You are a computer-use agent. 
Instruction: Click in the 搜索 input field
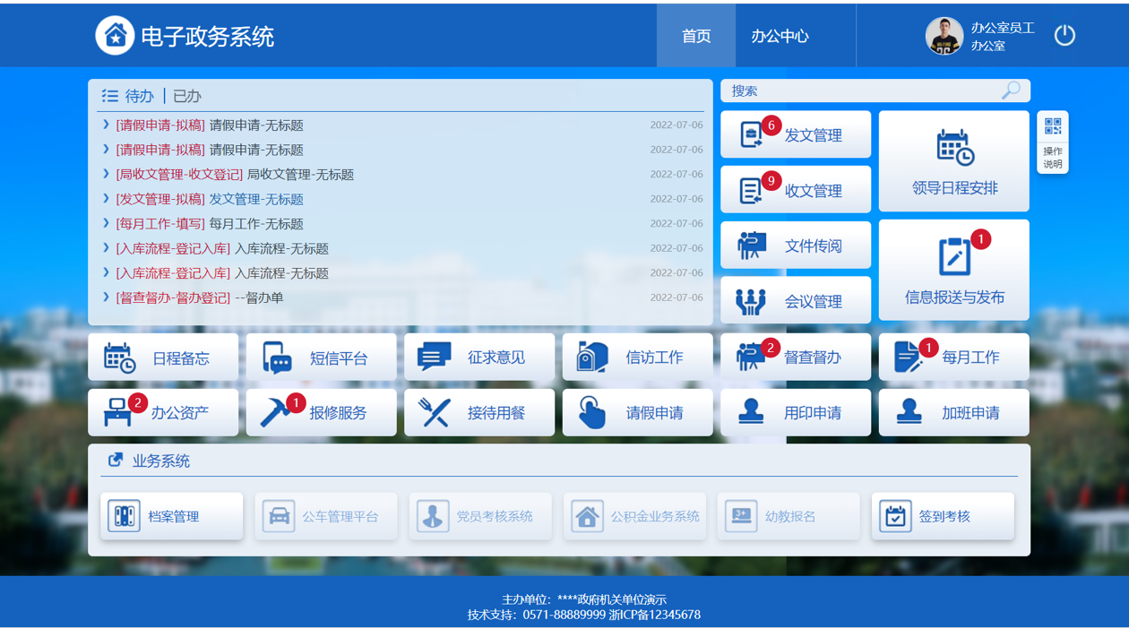coord(860,90)
